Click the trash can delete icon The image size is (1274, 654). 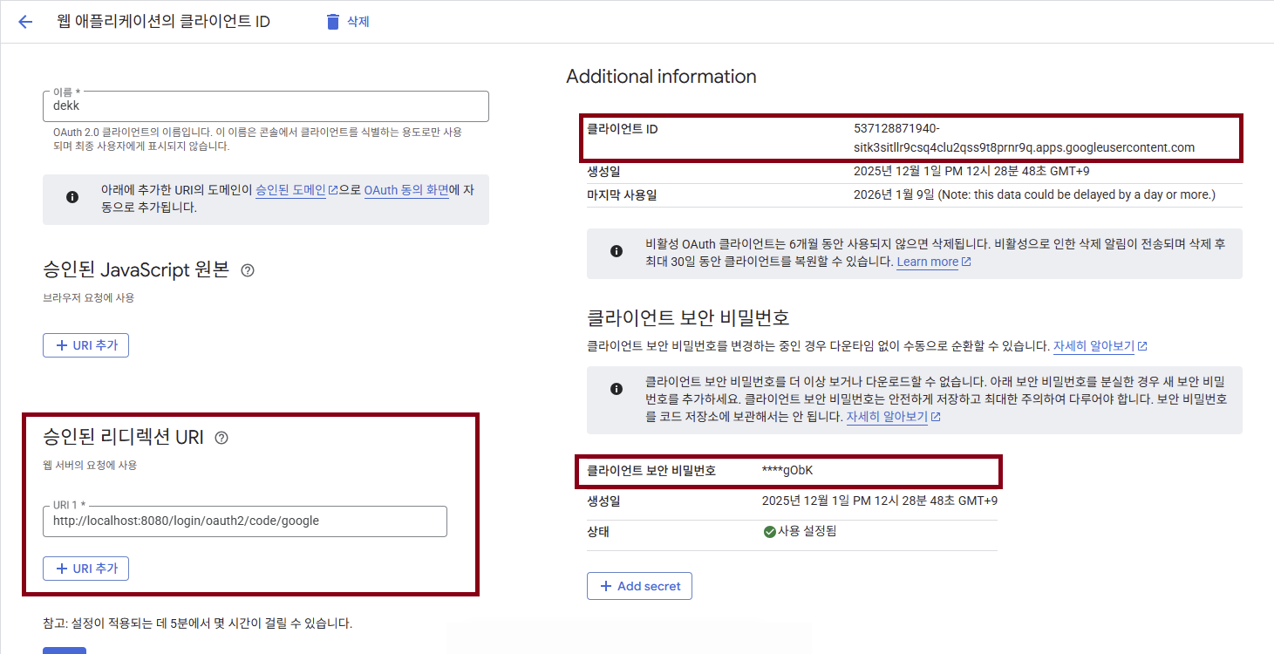pyautogui.click(x=332, y=22)
